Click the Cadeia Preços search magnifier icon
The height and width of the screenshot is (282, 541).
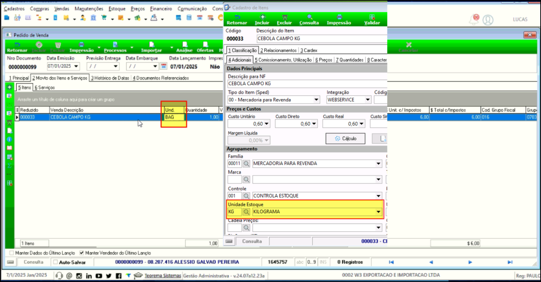[246, 228]
